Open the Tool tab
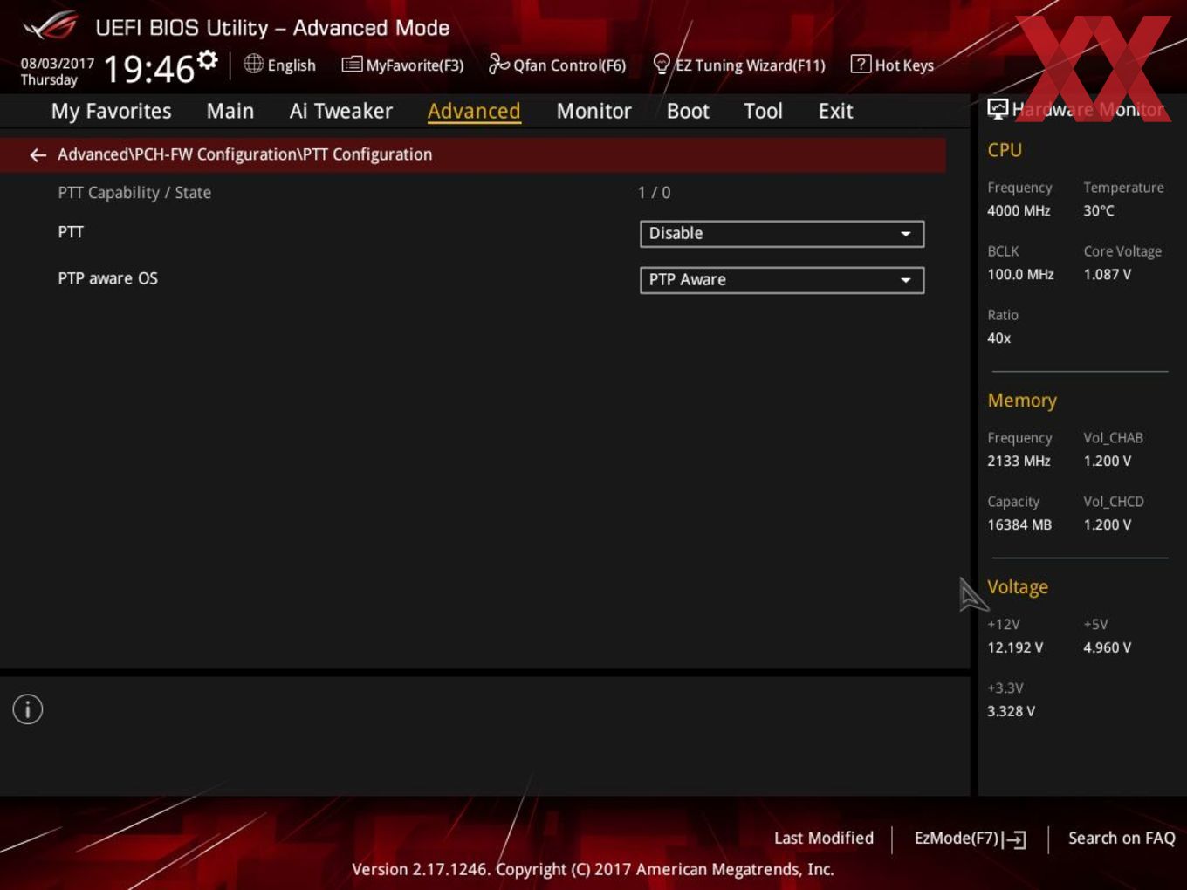This screenshot has width=1187, height=890. pyautogui.click(x=763, y=112)
